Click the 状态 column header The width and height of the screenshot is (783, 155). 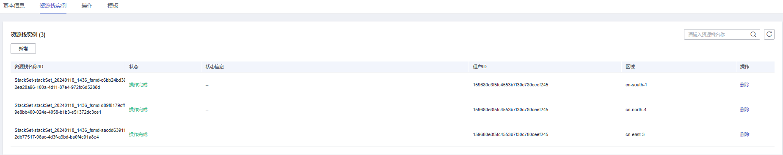[134, 67]
